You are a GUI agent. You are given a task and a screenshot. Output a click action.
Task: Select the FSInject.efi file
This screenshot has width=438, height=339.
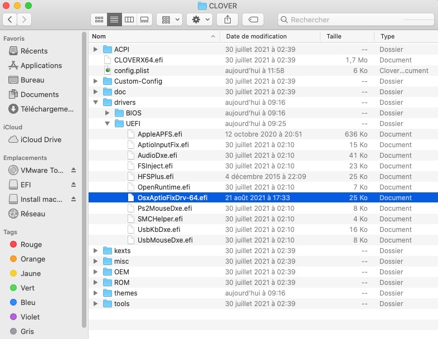(263, 166)
